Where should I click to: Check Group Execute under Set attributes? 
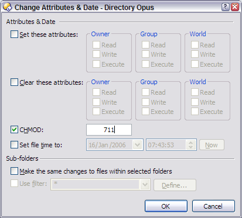click(x=145, y=64)
